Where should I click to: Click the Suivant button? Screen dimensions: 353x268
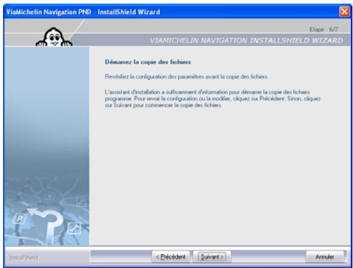tap(212, 256)
